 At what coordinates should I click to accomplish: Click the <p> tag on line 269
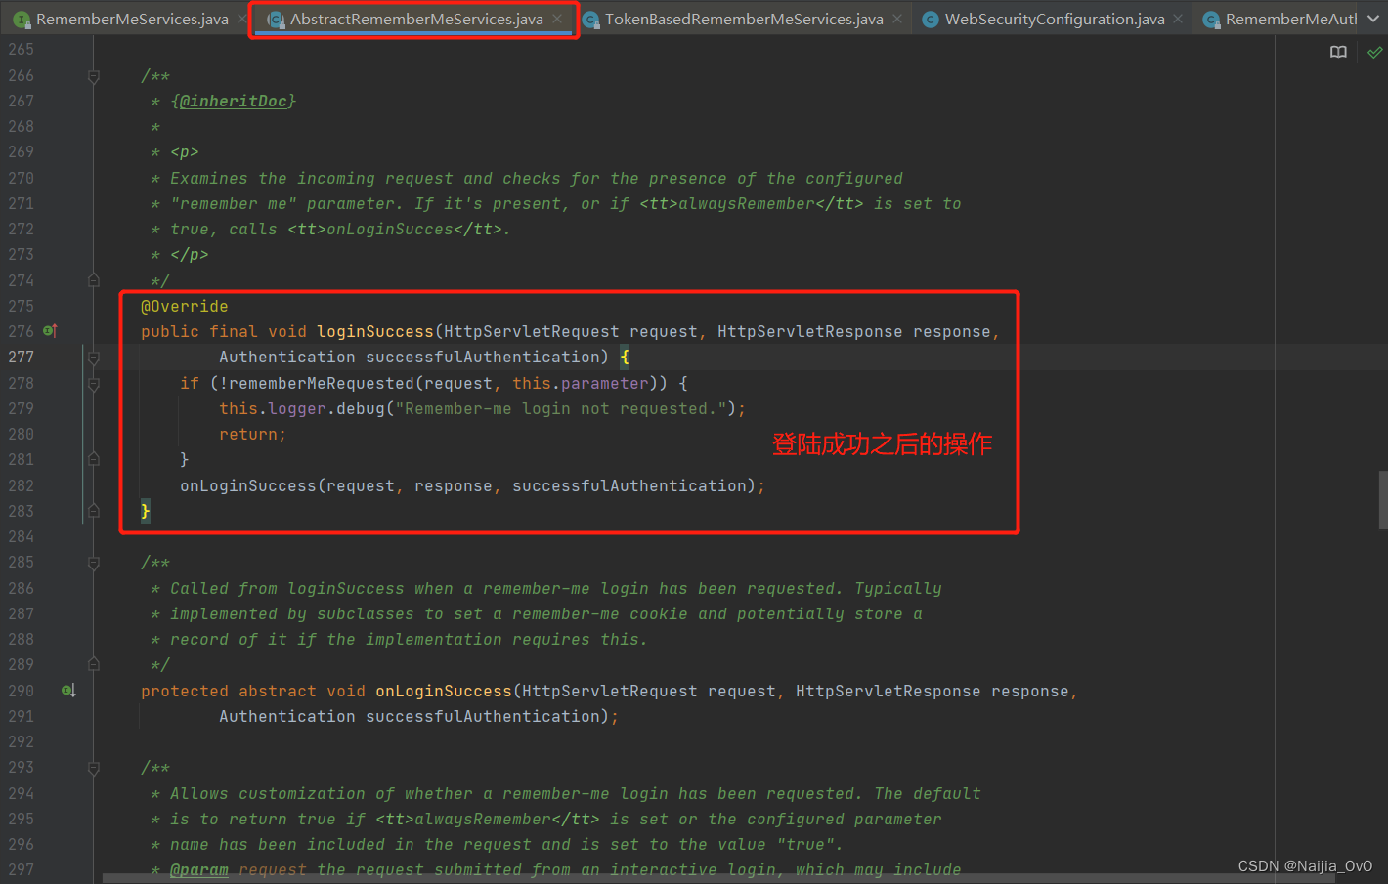click(x=185, y=151)
